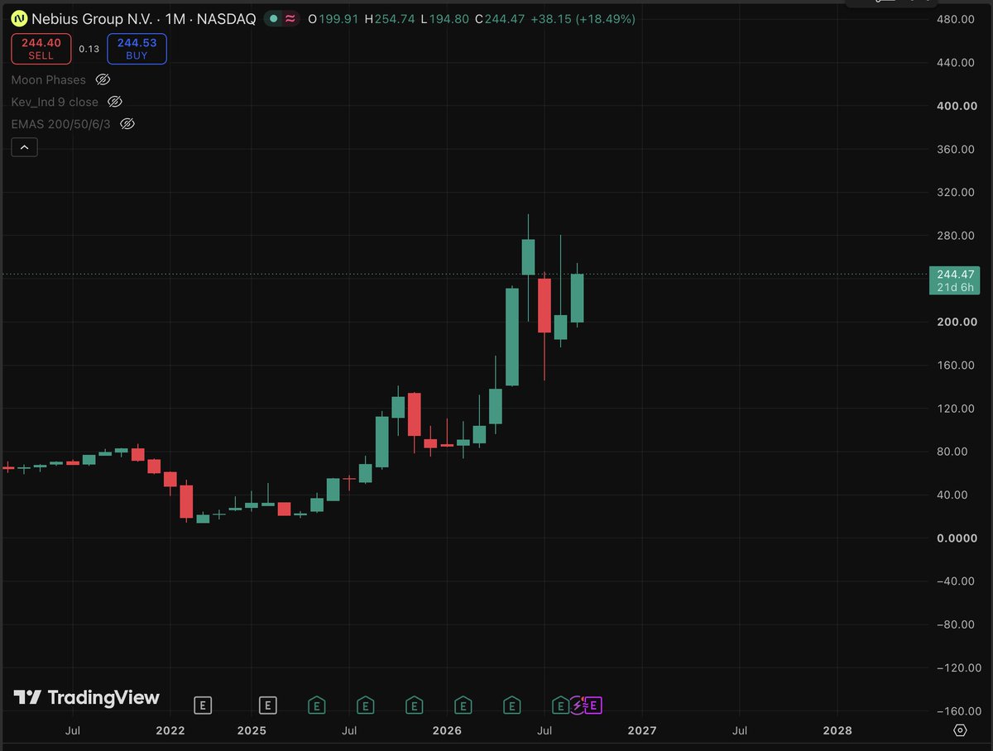Viewport: 993px width, 751px height.
Task: Click the 21d 6h countdown under price label
Action: (x=956, y=287)
